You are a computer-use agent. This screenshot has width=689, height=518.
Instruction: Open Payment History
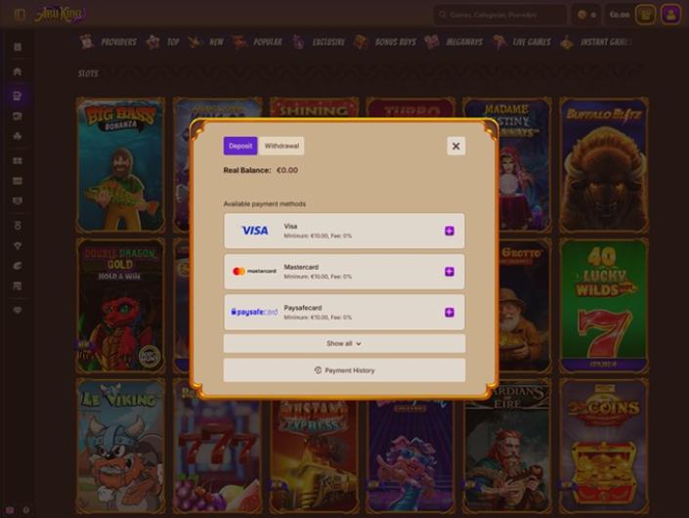pos(344,370)
